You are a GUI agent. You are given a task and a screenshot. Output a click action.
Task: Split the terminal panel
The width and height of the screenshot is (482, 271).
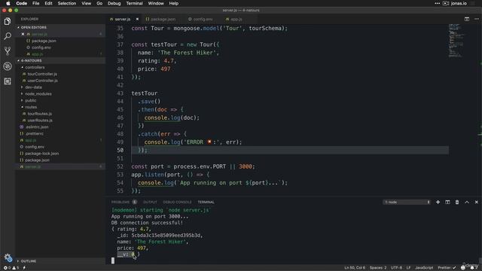click(447, 202)
